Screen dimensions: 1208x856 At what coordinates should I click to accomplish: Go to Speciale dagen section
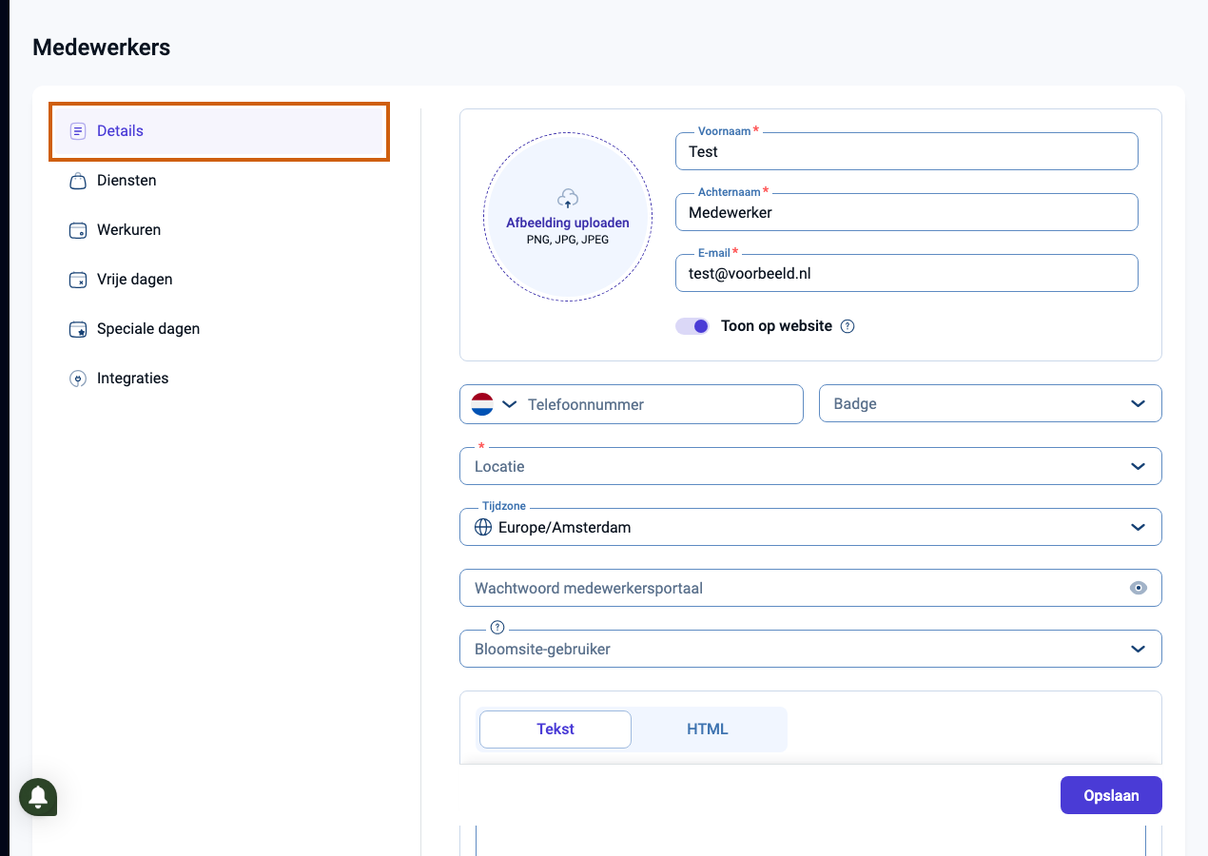219,329
